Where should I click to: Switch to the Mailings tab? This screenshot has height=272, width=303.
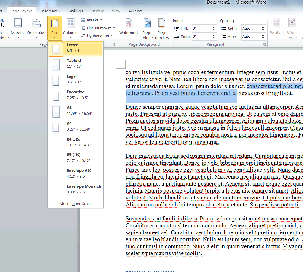pos(75,11)
